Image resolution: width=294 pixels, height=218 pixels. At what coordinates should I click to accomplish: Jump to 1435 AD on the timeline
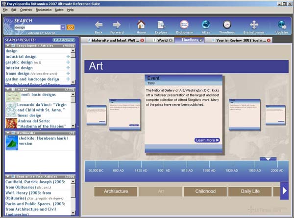[141, 170]
